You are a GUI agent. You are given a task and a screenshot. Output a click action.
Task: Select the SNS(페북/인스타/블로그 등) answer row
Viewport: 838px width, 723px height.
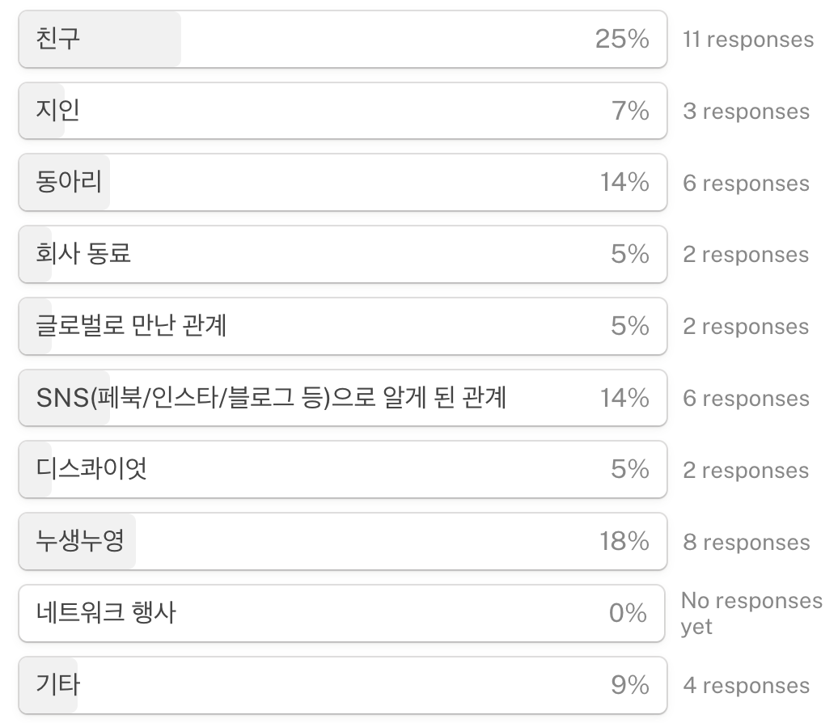pyautogui.click(x=342, y=398)
